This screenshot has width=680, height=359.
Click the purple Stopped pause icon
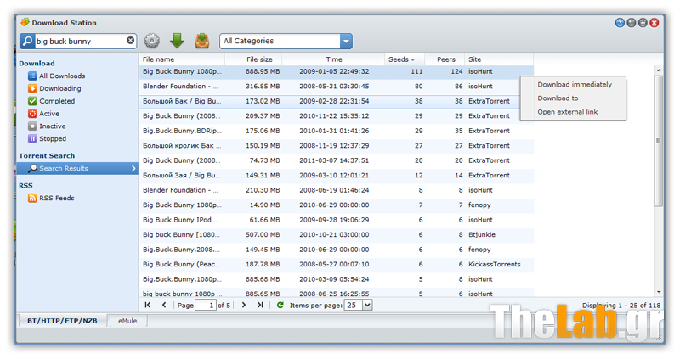coord(32,138)
